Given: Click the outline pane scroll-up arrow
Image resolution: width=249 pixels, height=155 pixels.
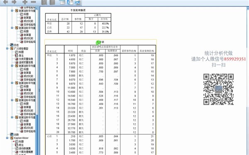Looking at the screenshot, I should coord(37,8).
